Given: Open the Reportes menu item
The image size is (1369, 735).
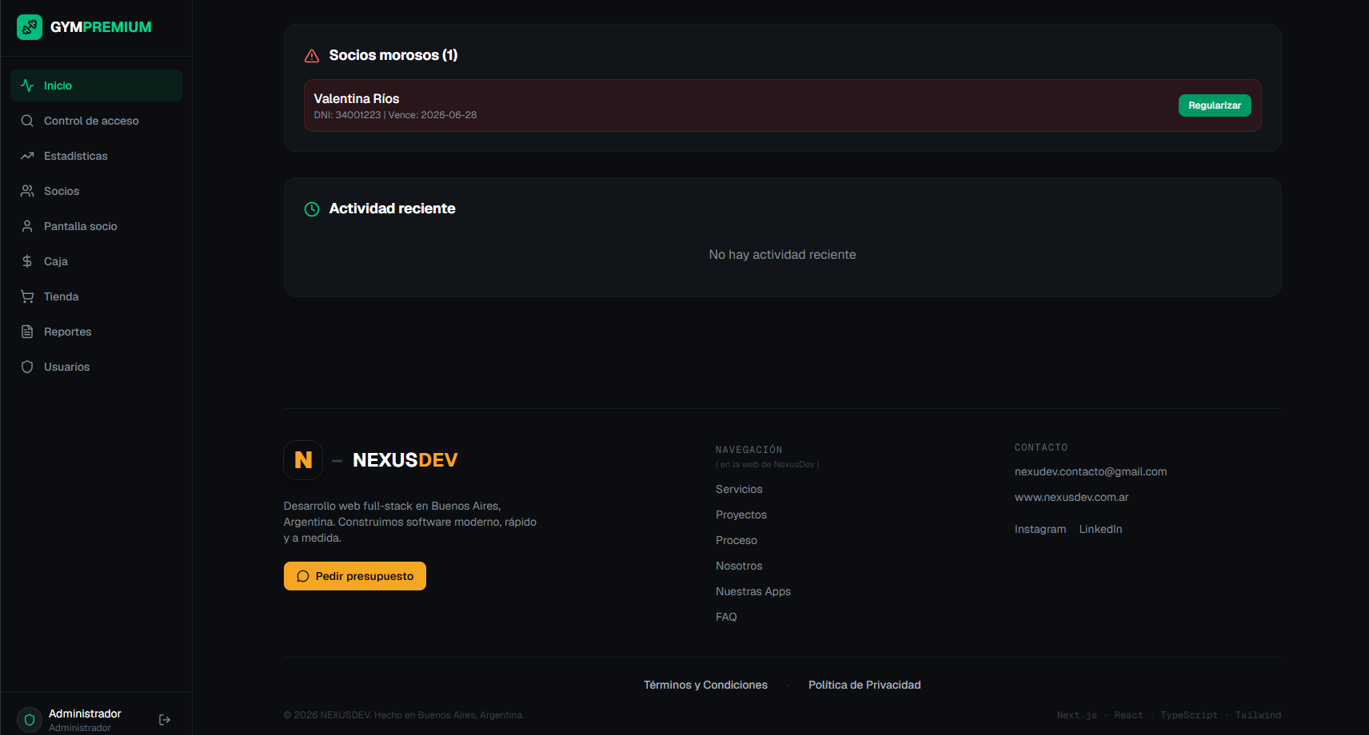Looking at the screenshot, I should point(96,332).
